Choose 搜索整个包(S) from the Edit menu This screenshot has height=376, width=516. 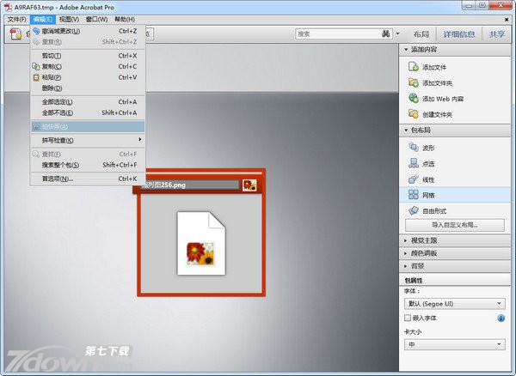click(88, 165)
